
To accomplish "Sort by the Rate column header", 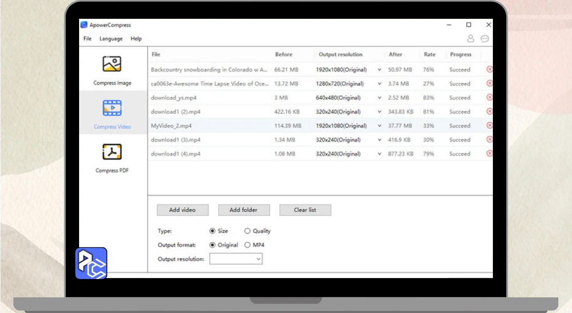I will [429, 55].
